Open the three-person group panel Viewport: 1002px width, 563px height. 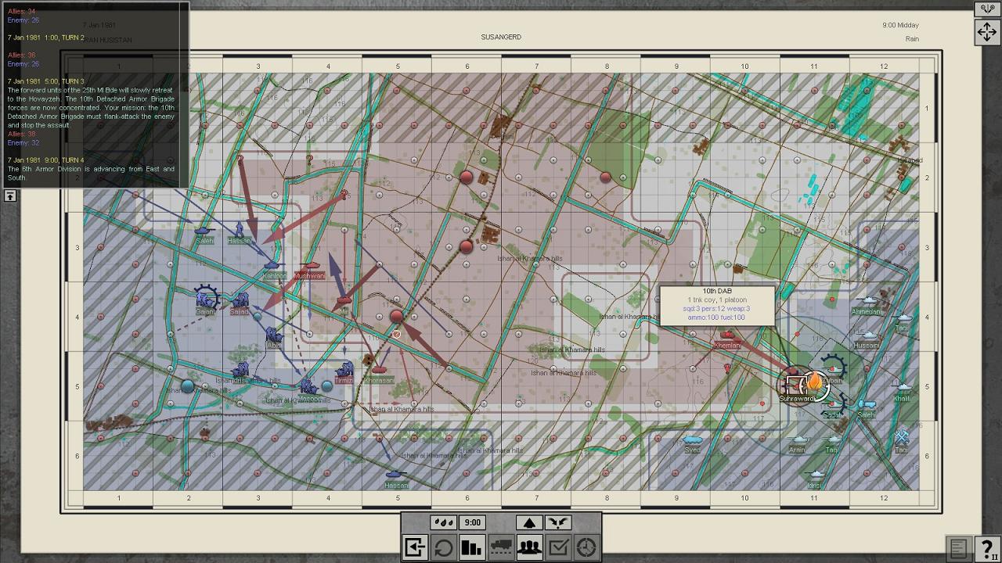530,547
